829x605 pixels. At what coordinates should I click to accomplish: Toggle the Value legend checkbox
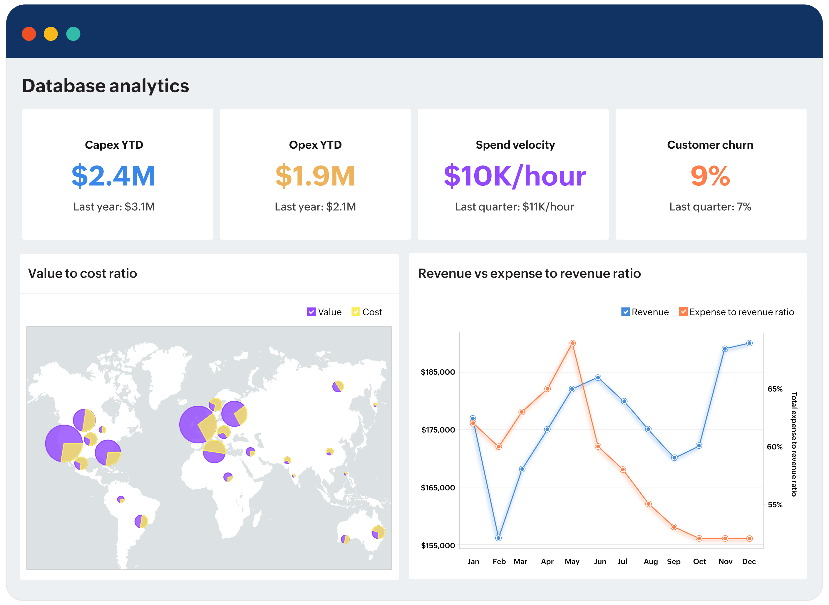click(311, 312)
